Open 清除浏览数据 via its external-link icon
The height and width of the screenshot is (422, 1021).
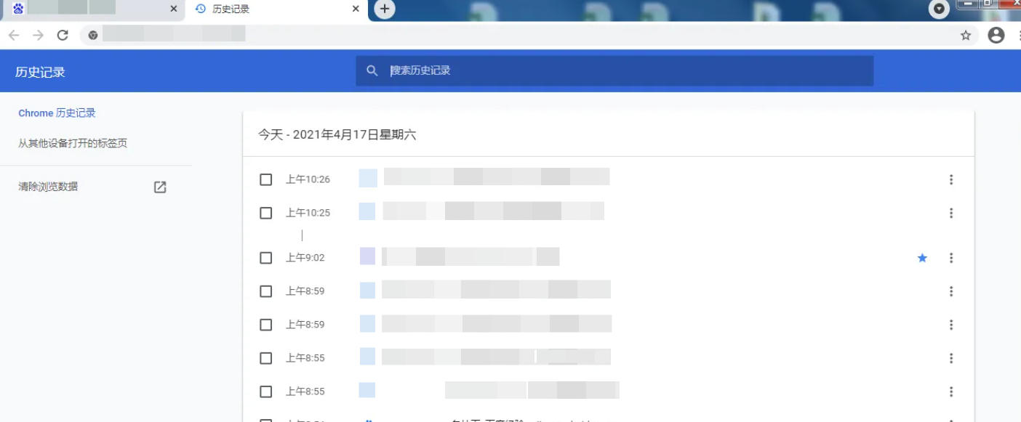coord(160,187)
